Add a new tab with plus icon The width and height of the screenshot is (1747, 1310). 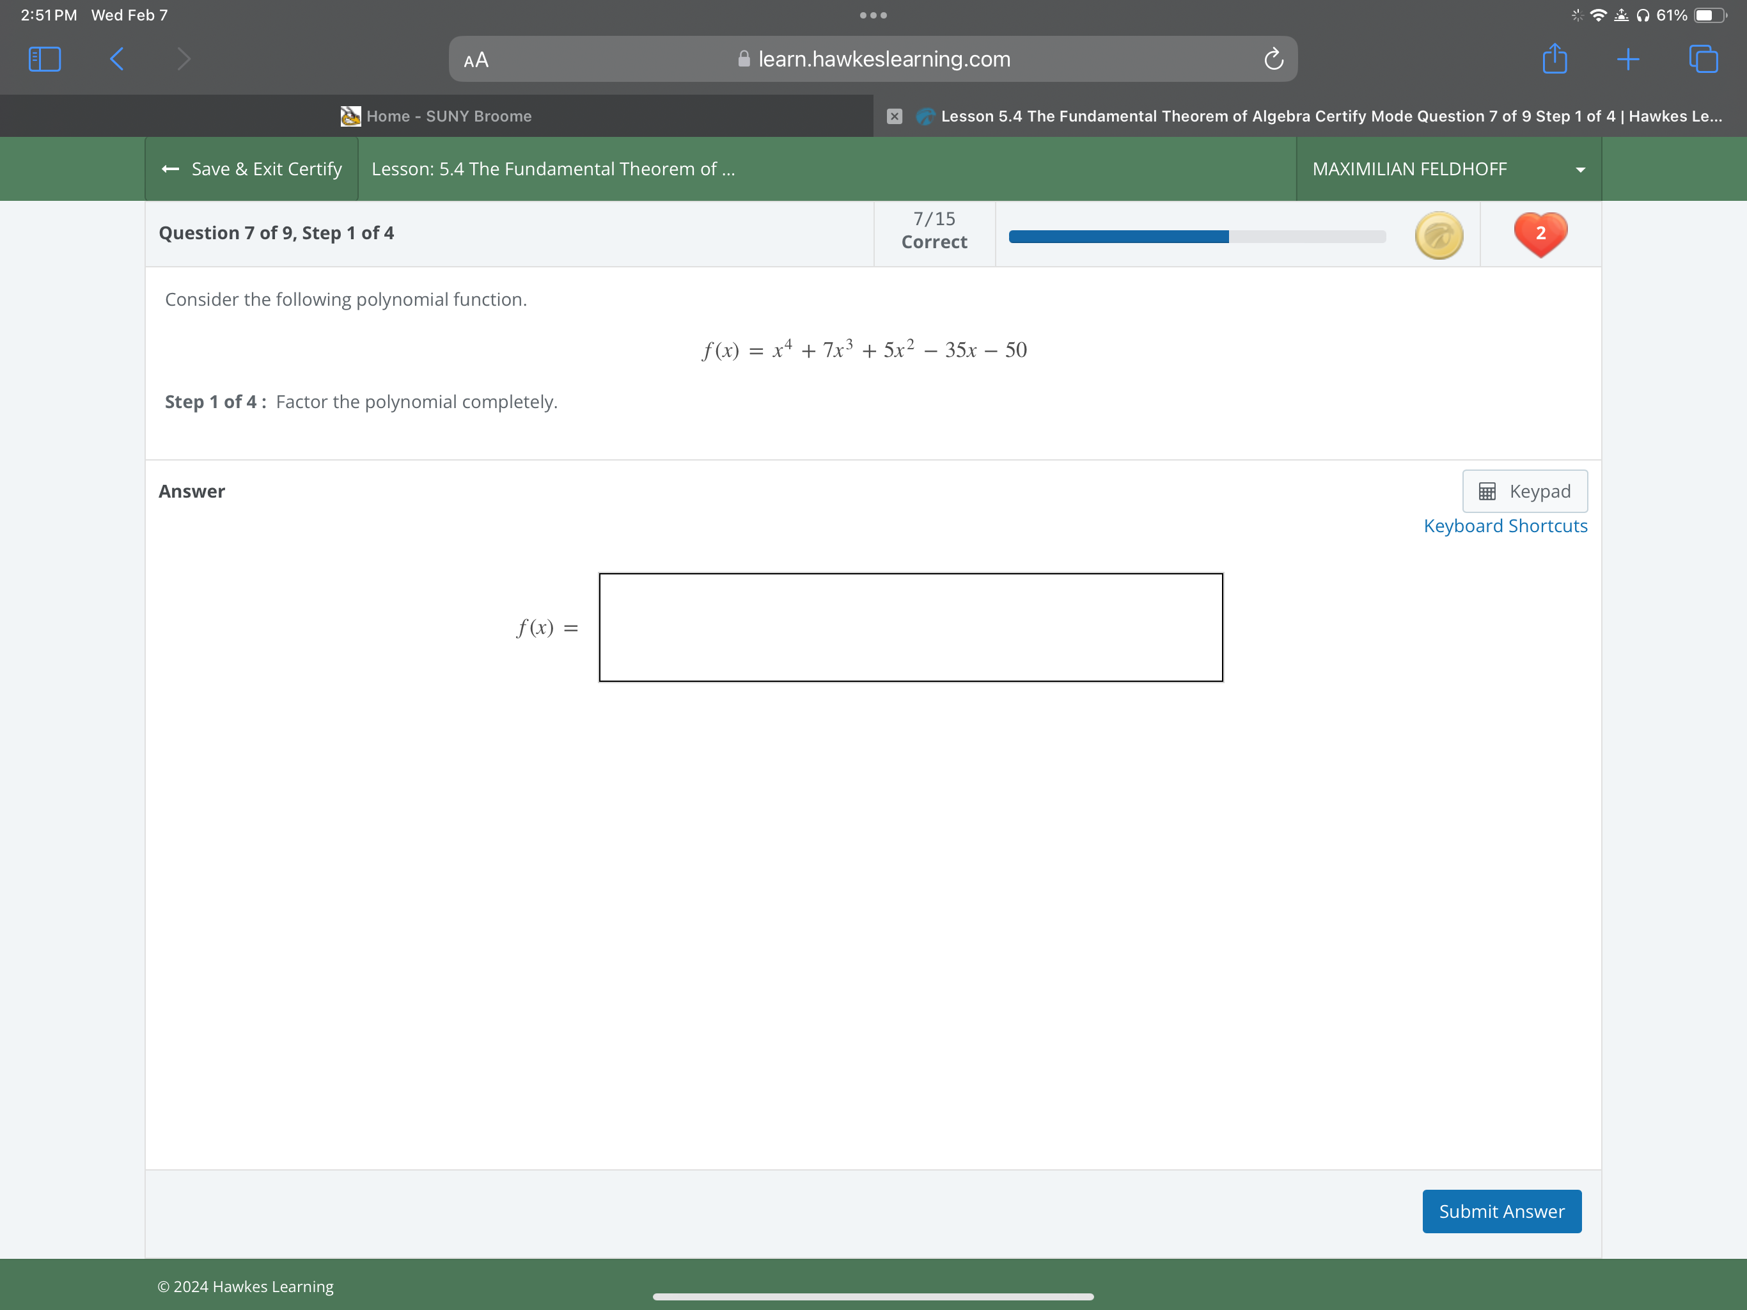1628,59
